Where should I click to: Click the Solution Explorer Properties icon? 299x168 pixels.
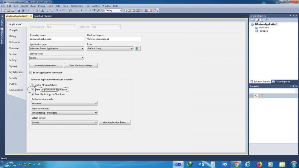(252, 20)
